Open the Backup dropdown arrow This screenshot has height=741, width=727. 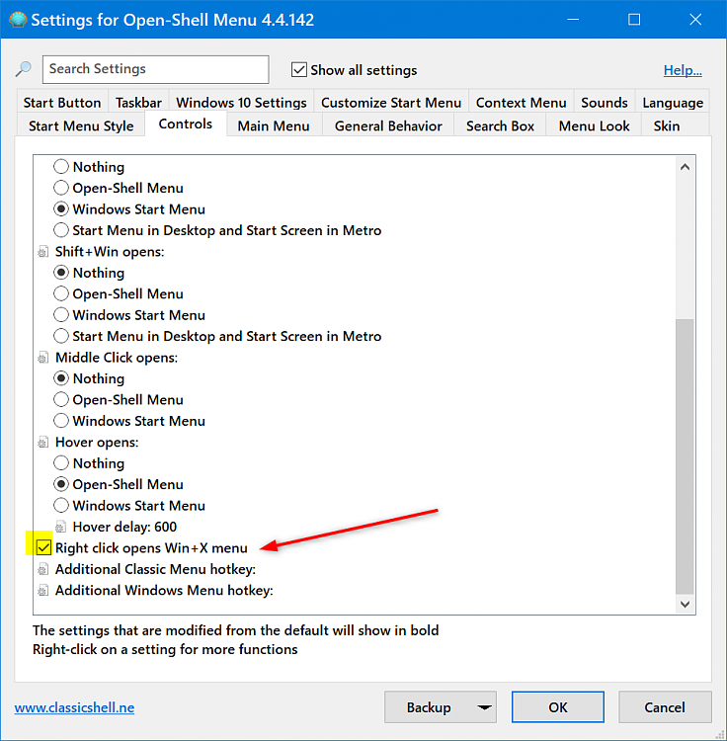click(x=484, y=707)
